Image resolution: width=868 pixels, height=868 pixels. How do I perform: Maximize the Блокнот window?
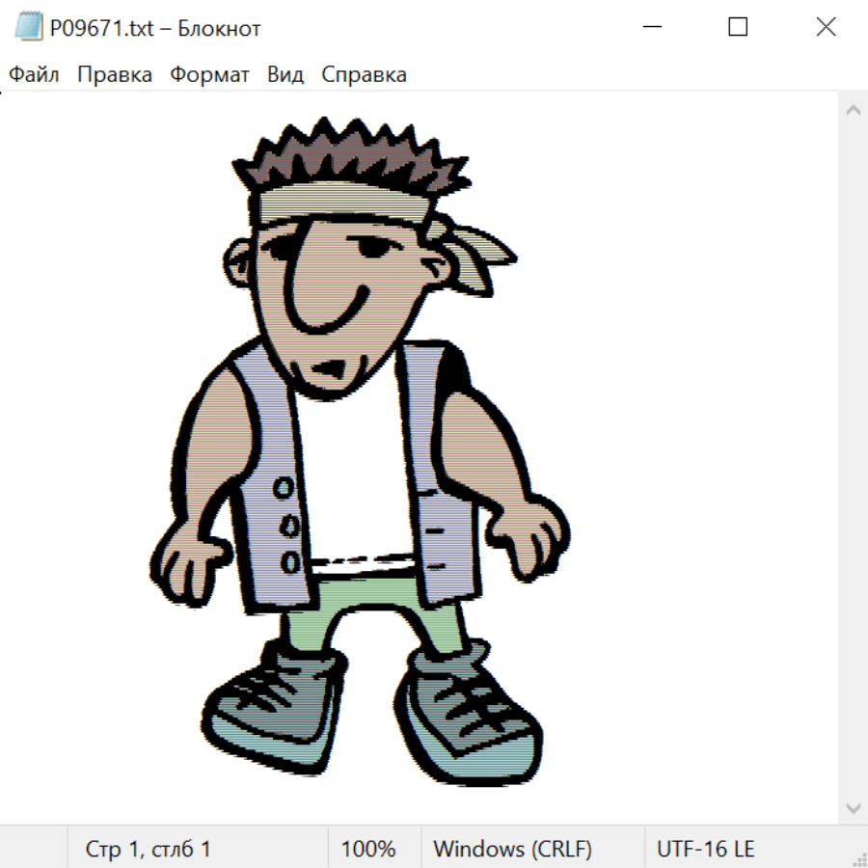tap(738, 28)
